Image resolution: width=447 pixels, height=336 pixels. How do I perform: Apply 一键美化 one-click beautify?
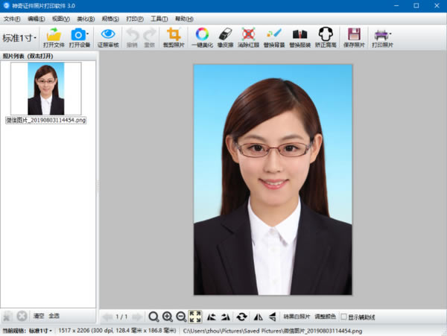[202, 34]
